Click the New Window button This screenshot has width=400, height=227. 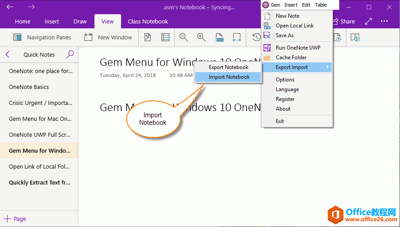(108, 38)
